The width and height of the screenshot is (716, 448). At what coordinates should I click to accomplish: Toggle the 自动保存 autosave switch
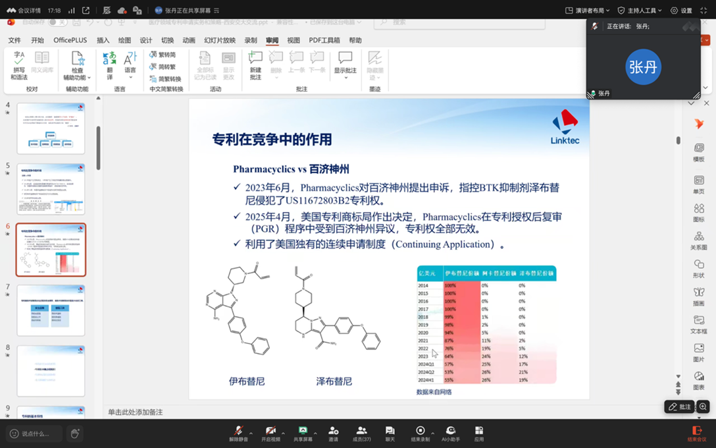(x=57, y=22)
